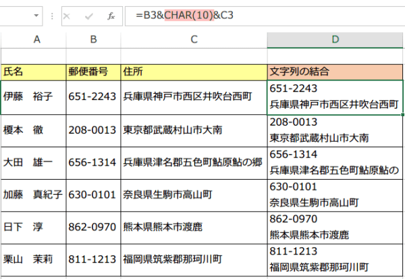Select column D header
This screenshot has width=405, height=279.
[x=335, y=40]
